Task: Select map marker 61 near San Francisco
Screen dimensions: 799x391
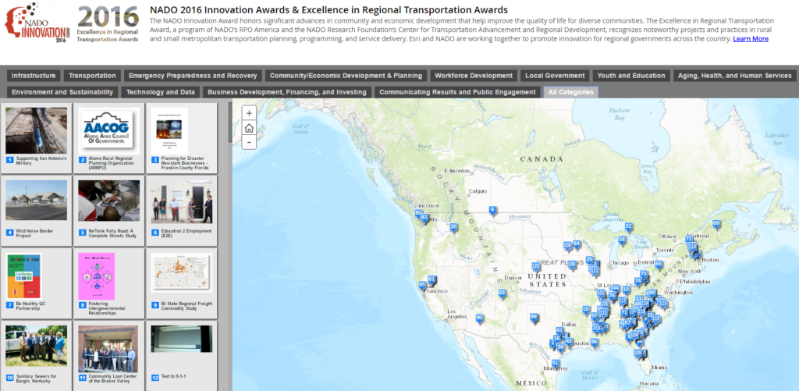Action: pos(431,279)
